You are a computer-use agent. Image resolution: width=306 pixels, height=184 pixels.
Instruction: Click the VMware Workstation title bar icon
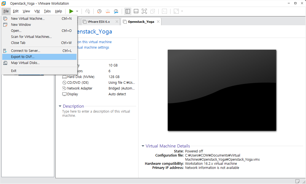pos(4,4)
